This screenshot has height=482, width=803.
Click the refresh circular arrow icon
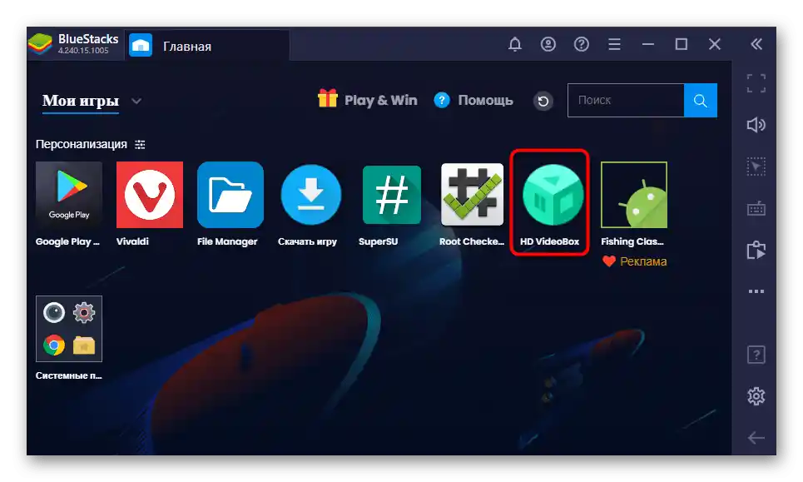point(543,101)
